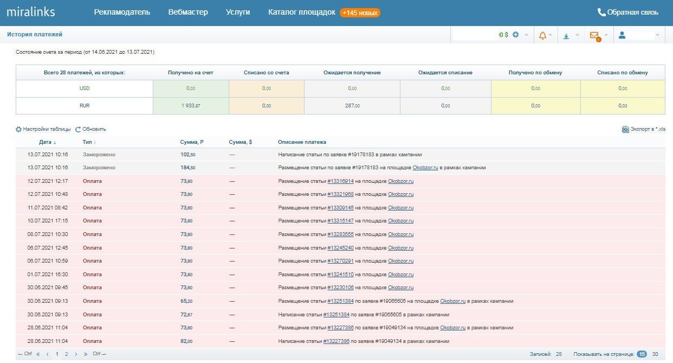Open the Вебмастер menu
Image resolution: width=673 pixels, height=363 pixels.
click(188, 12)
